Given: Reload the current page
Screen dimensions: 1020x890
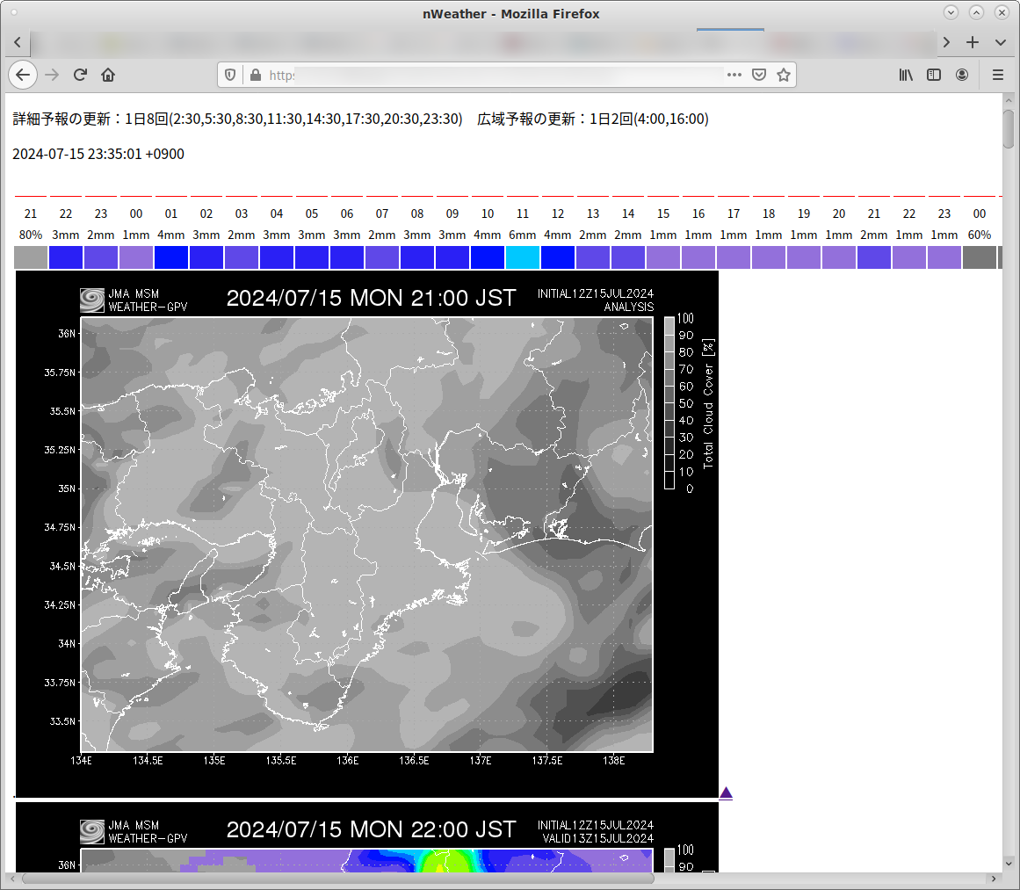Looking at the screenshot, I should [80, 75].
